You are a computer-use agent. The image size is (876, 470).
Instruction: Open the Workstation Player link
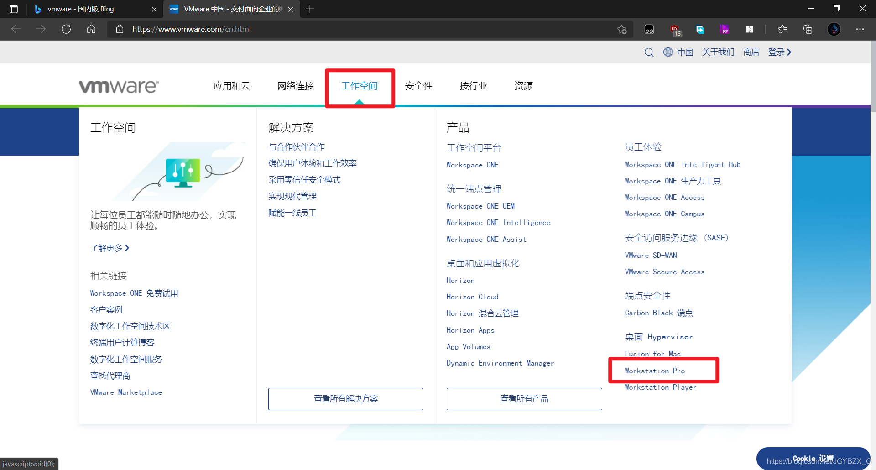coord(660,387)
